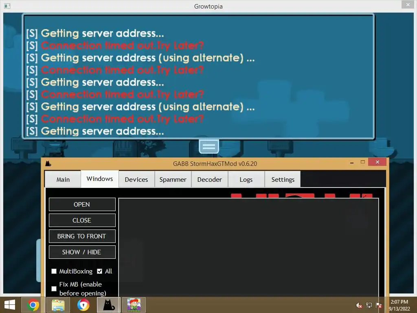This screenshot has width=417, height=313.
Task: Click BRING TO FRONT button
Action: [82, 236]
